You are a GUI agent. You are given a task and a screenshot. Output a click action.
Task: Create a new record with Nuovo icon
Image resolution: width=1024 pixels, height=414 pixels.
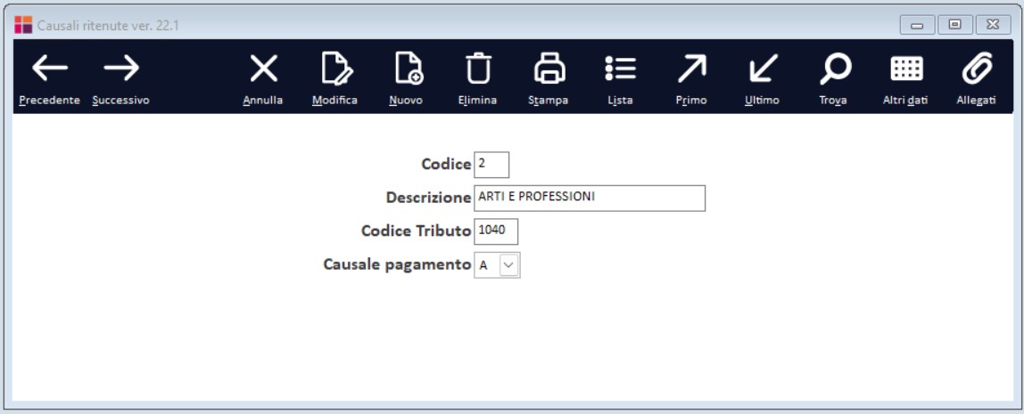click(409, 69)
